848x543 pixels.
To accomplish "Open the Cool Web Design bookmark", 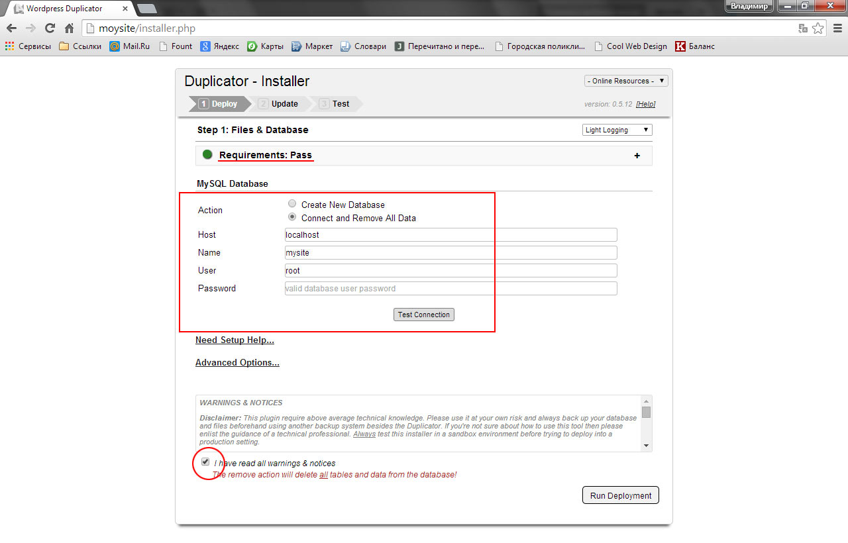I will coord(630,46).
